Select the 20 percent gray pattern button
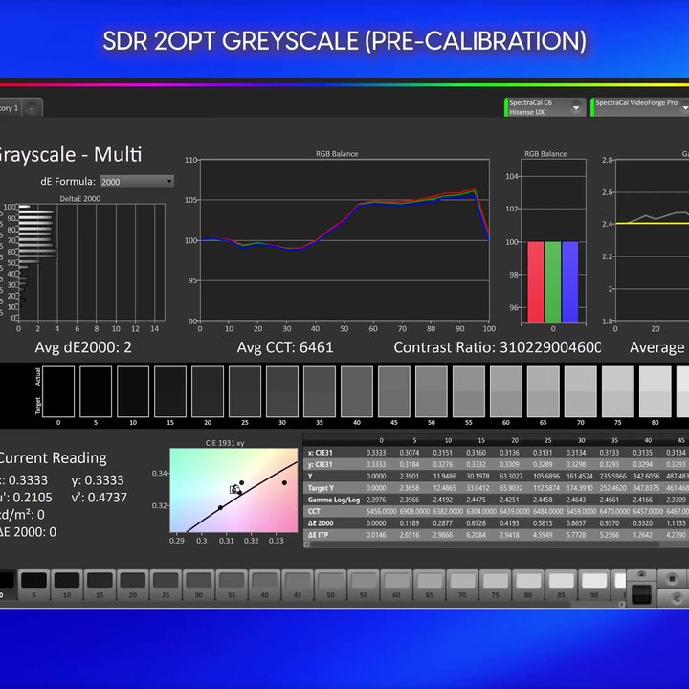This screenshot has width=689, height=689. click(x=133, y=585)
